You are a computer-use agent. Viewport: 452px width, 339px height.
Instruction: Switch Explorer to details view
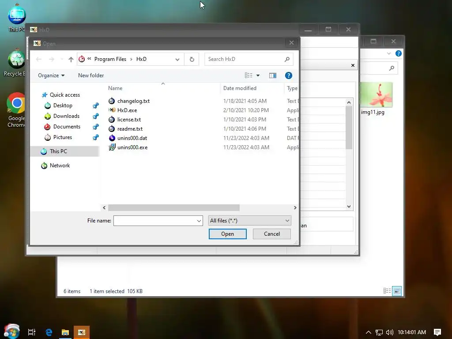pyautogui.click(x=387, y=291)
